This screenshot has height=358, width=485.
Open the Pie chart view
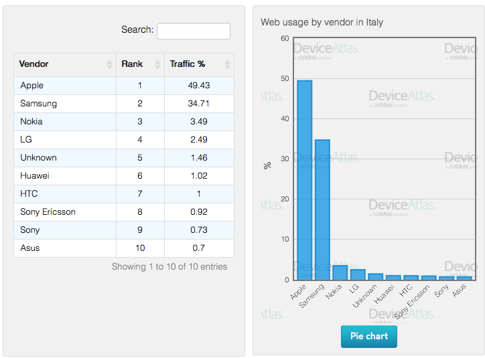[369, 336]
